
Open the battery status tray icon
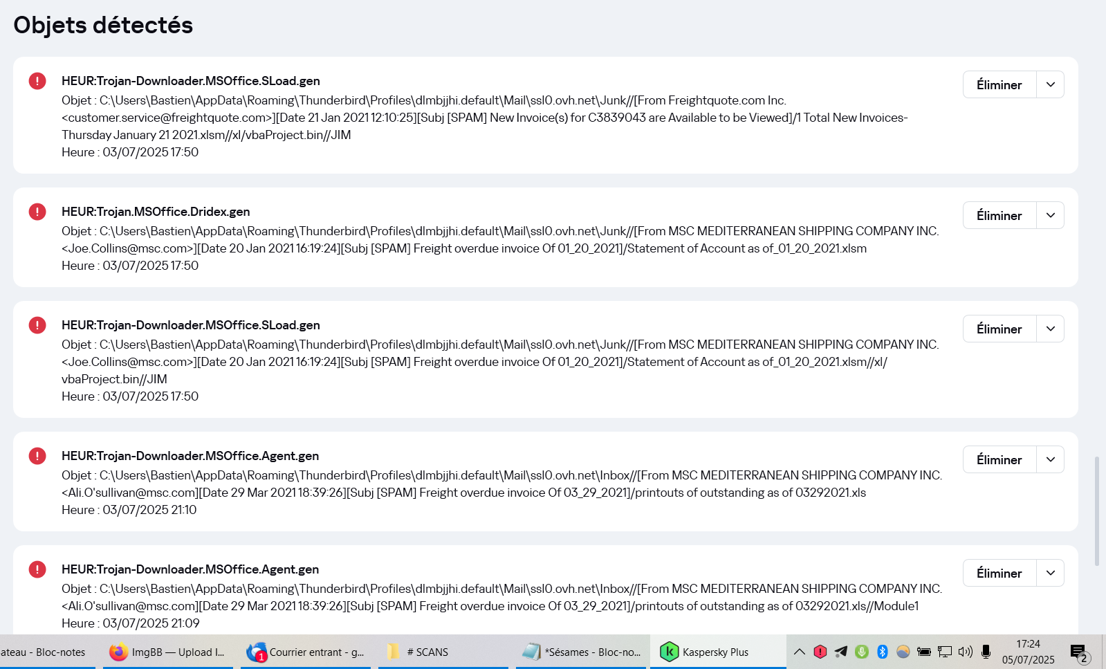(924, 652)
